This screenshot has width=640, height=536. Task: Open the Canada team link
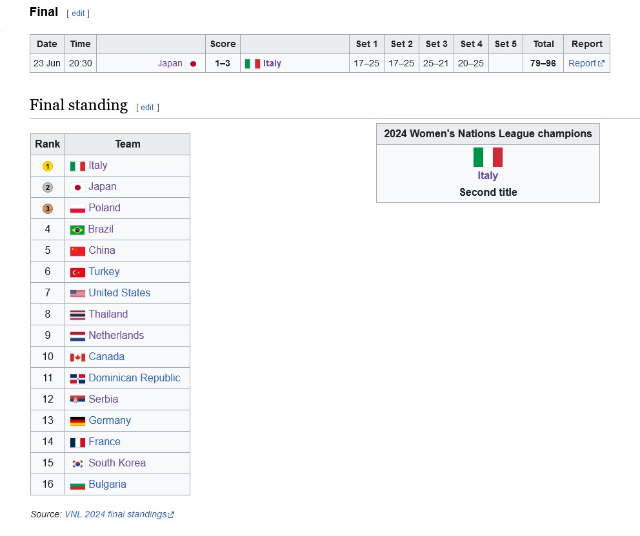pyautogui.click(x=106, y=356)
